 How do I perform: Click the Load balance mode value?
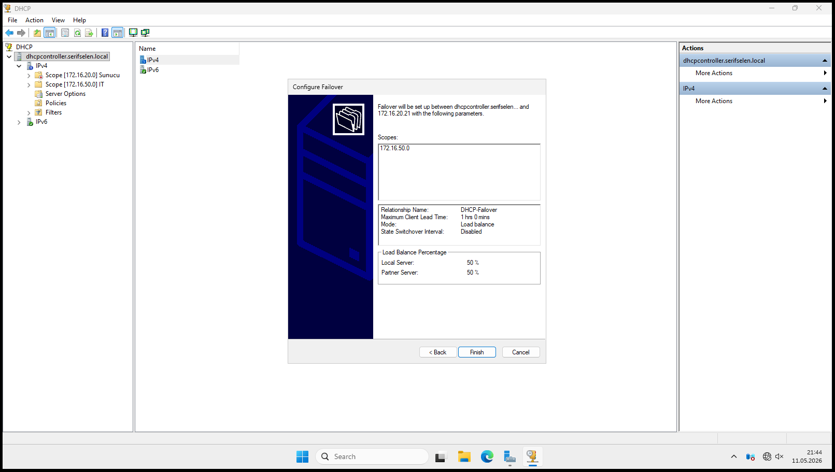pos(477,224)
